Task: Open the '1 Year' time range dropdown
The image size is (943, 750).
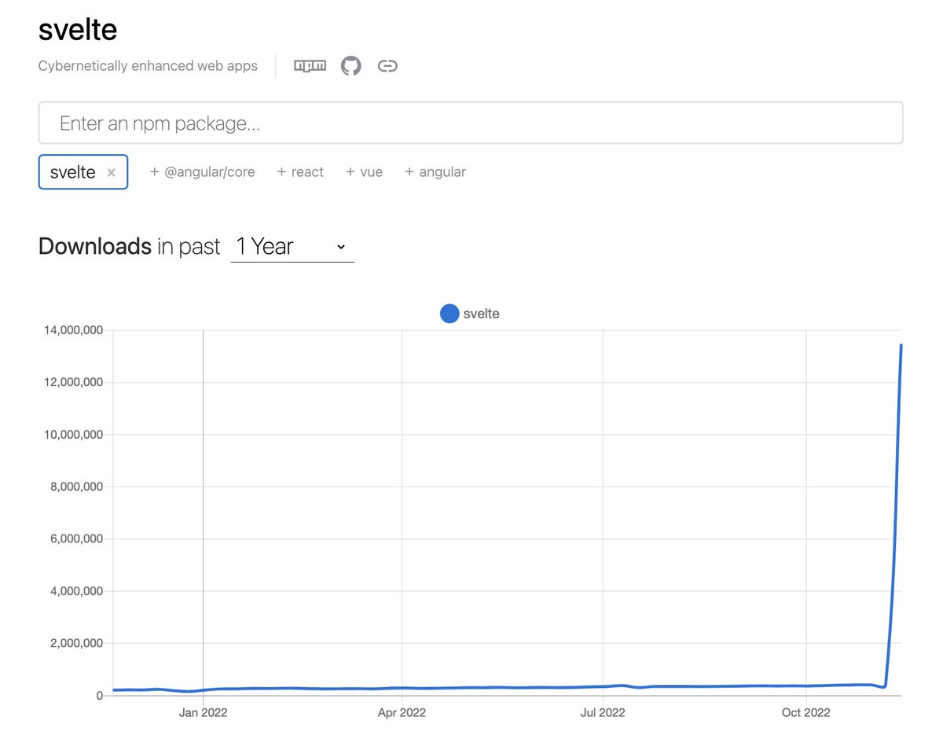Action: click(292, 247)
